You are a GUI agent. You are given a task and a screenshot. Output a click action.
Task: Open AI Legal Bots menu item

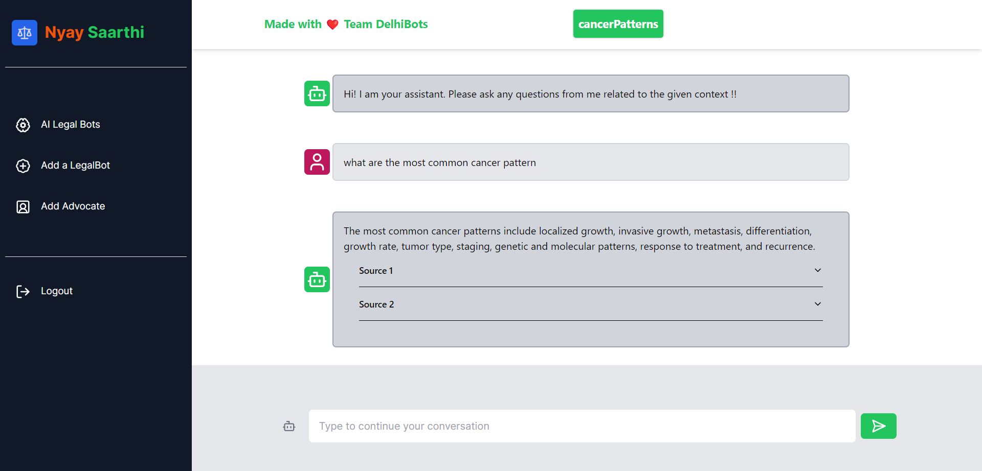point(70,125)
